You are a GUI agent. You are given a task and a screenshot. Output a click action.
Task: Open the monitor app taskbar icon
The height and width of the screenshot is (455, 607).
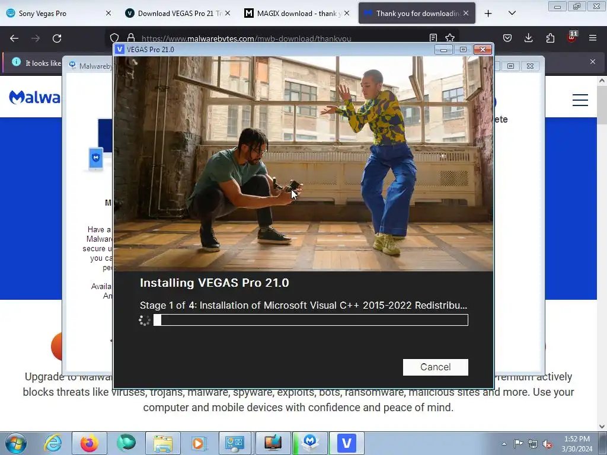point(273,443)
